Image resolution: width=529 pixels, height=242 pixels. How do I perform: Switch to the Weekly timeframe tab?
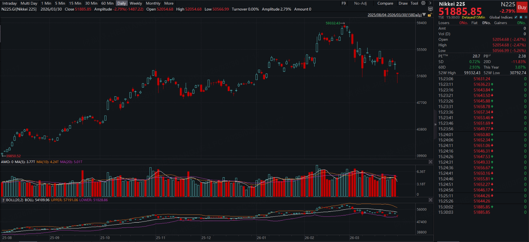click(x=136, y=3)
